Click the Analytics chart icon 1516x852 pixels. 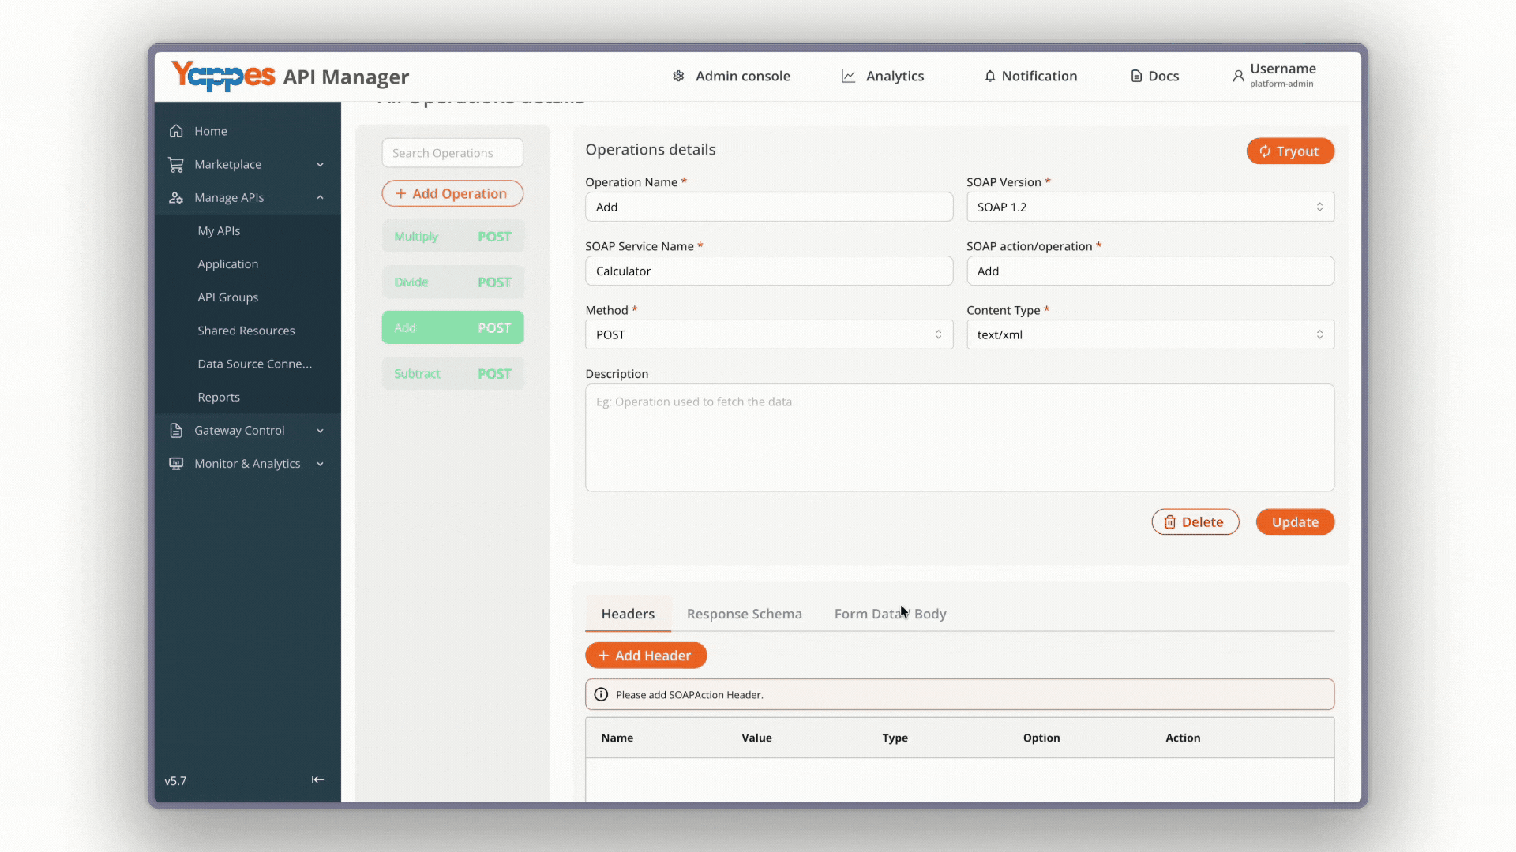pyautogui.click(x=848, y=76)
